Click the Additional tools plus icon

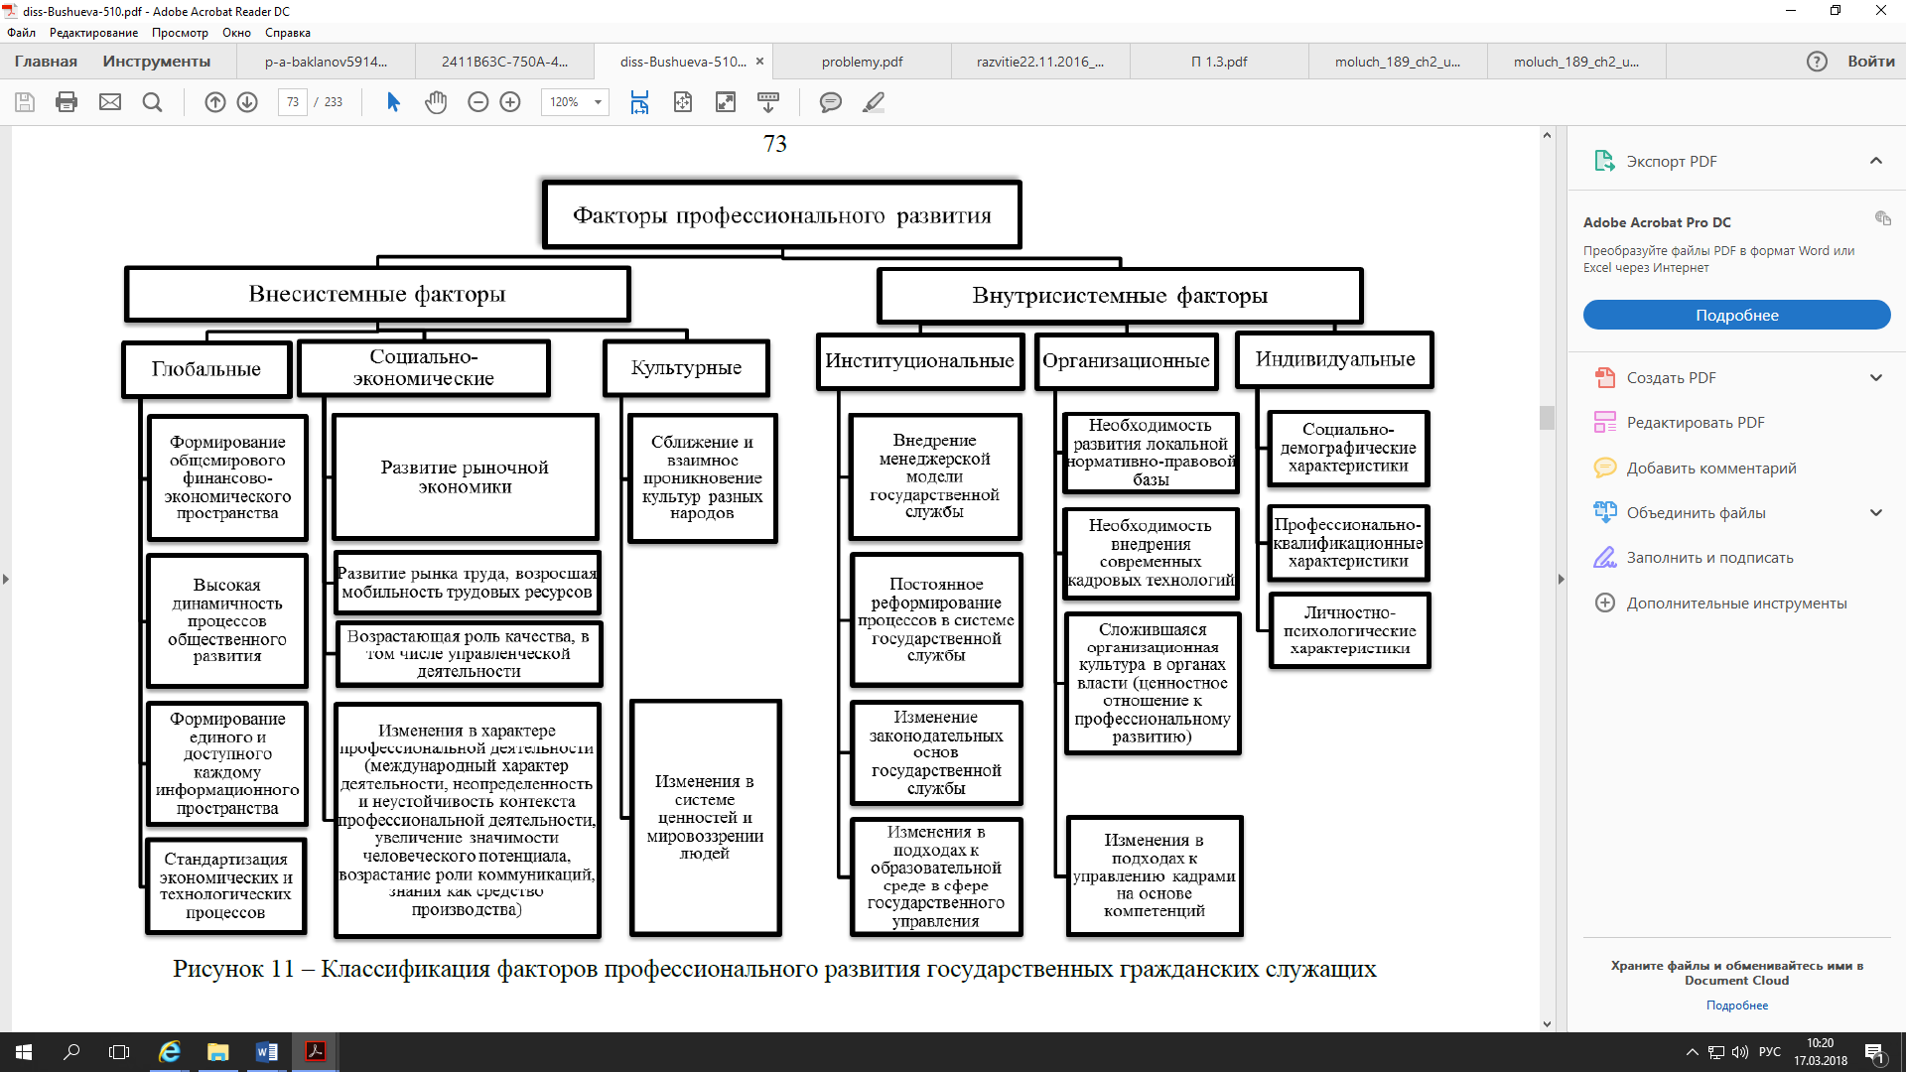coord(1604,603)
